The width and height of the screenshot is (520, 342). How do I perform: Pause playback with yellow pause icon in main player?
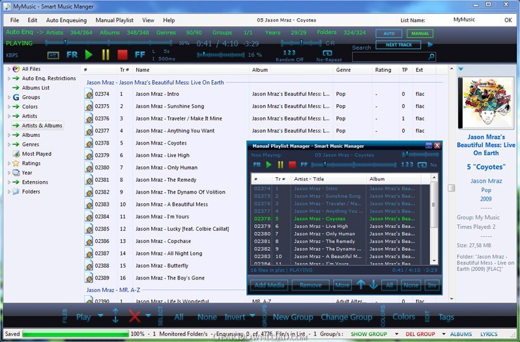click(x=106, y=55)
